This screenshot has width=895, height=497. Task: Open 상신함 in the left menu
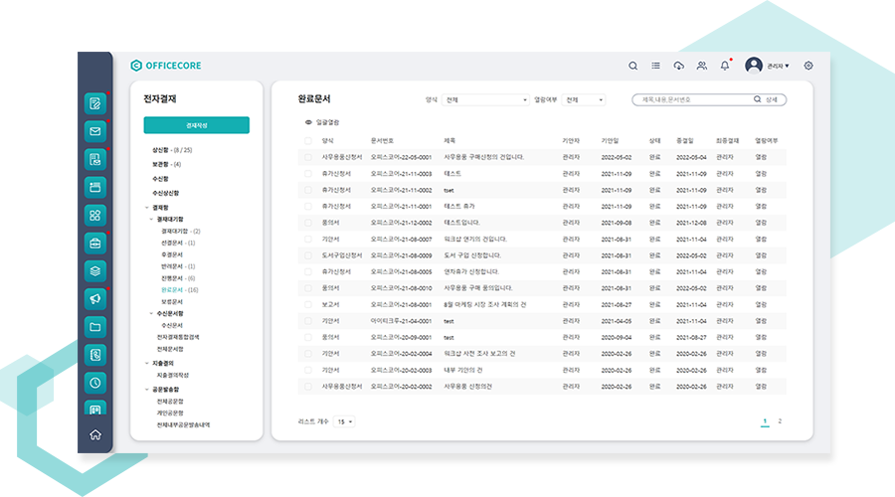click(160, 149)
